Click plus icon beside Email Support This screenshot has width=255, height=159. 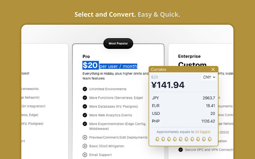coord(84,155)
